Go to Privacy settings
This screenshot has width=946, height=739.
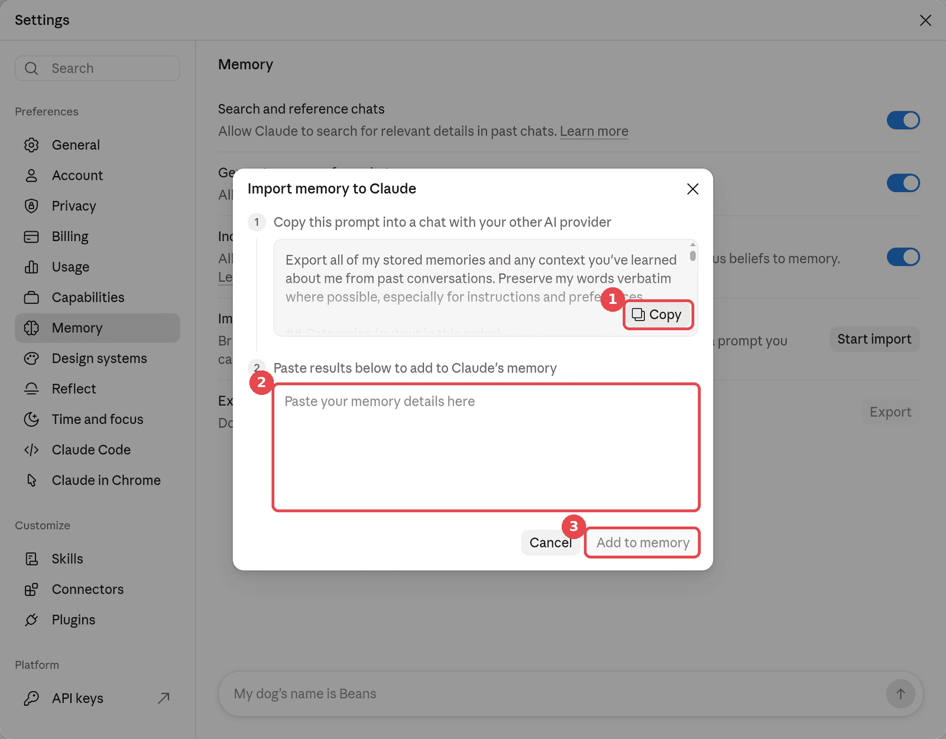[98, 206]
